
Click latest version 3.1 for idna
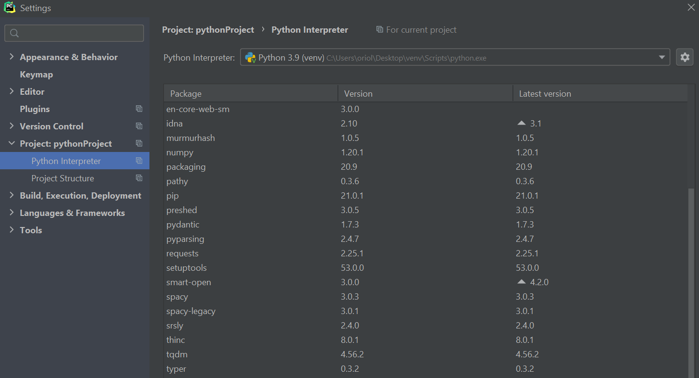(x=536, y=124)
